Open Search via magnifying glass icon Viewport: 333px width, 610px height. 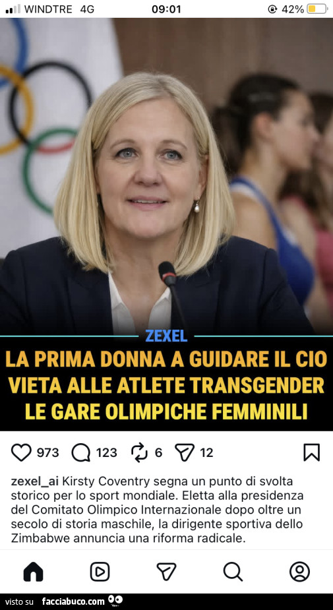pyautogui.click(x=233, y=572)
